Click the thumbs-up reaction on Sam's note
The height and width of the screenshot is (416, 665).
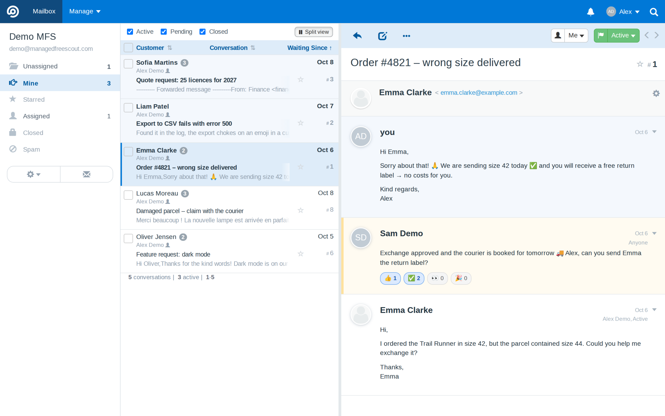tap(390, 278)
